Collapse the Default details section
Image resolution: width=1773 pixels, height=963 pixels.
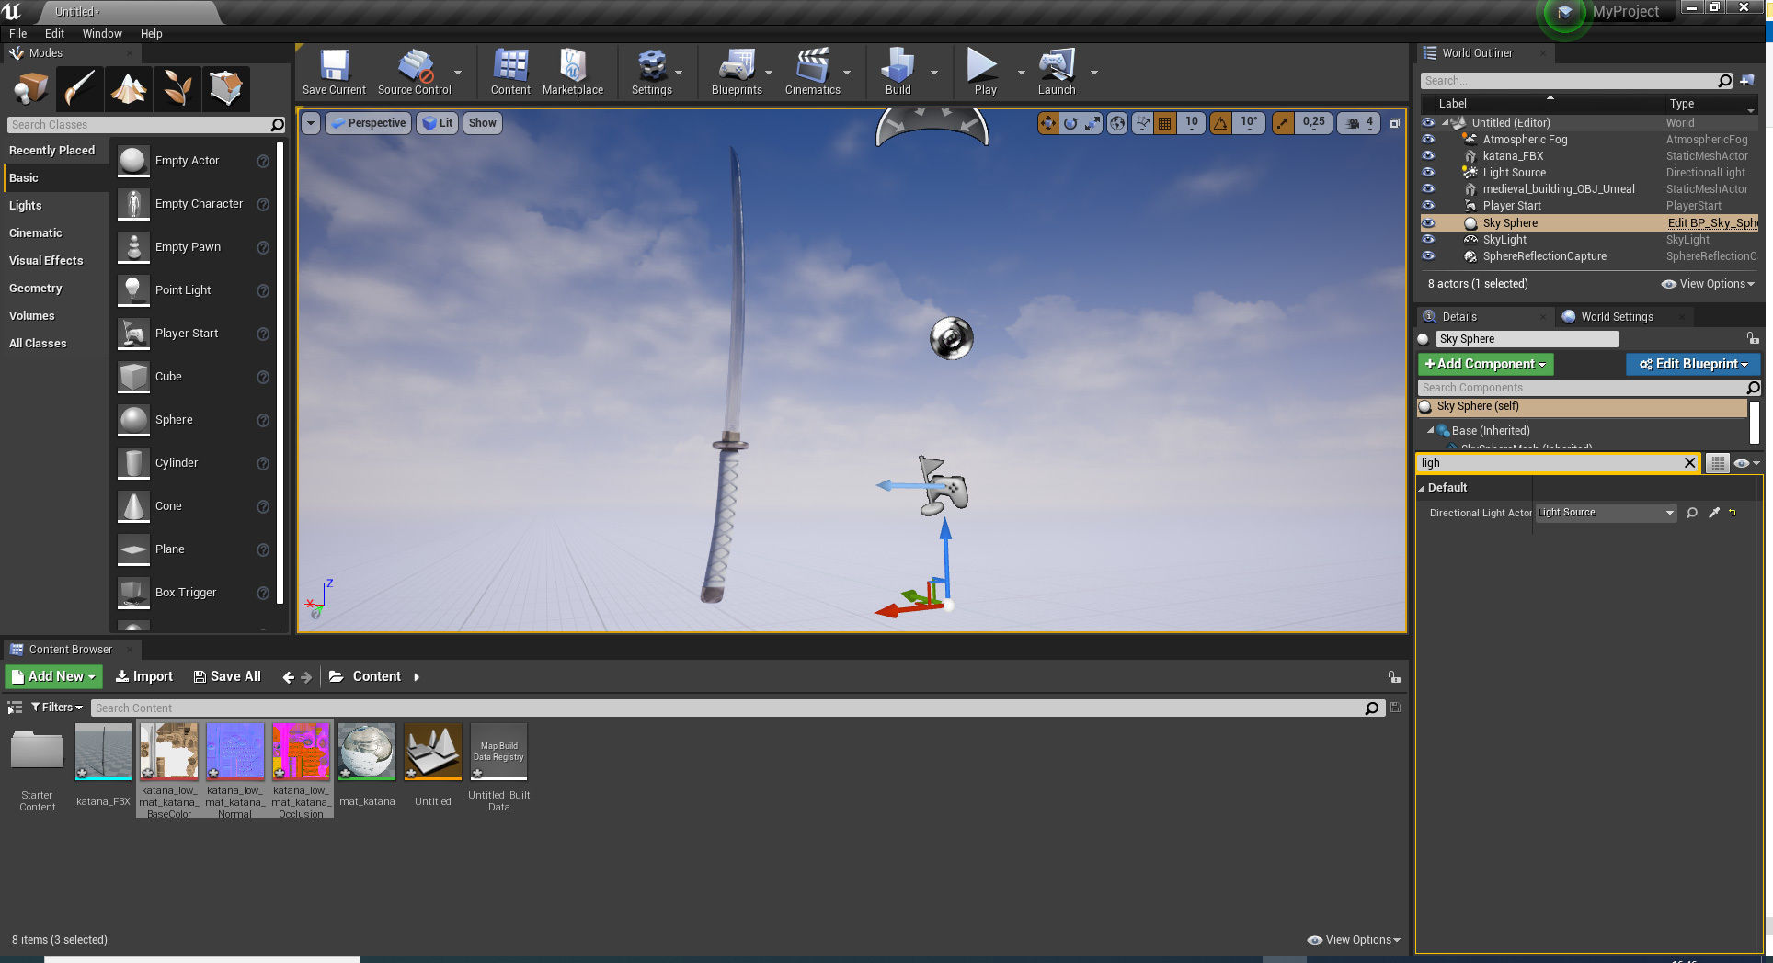(x=1422, y=488)
